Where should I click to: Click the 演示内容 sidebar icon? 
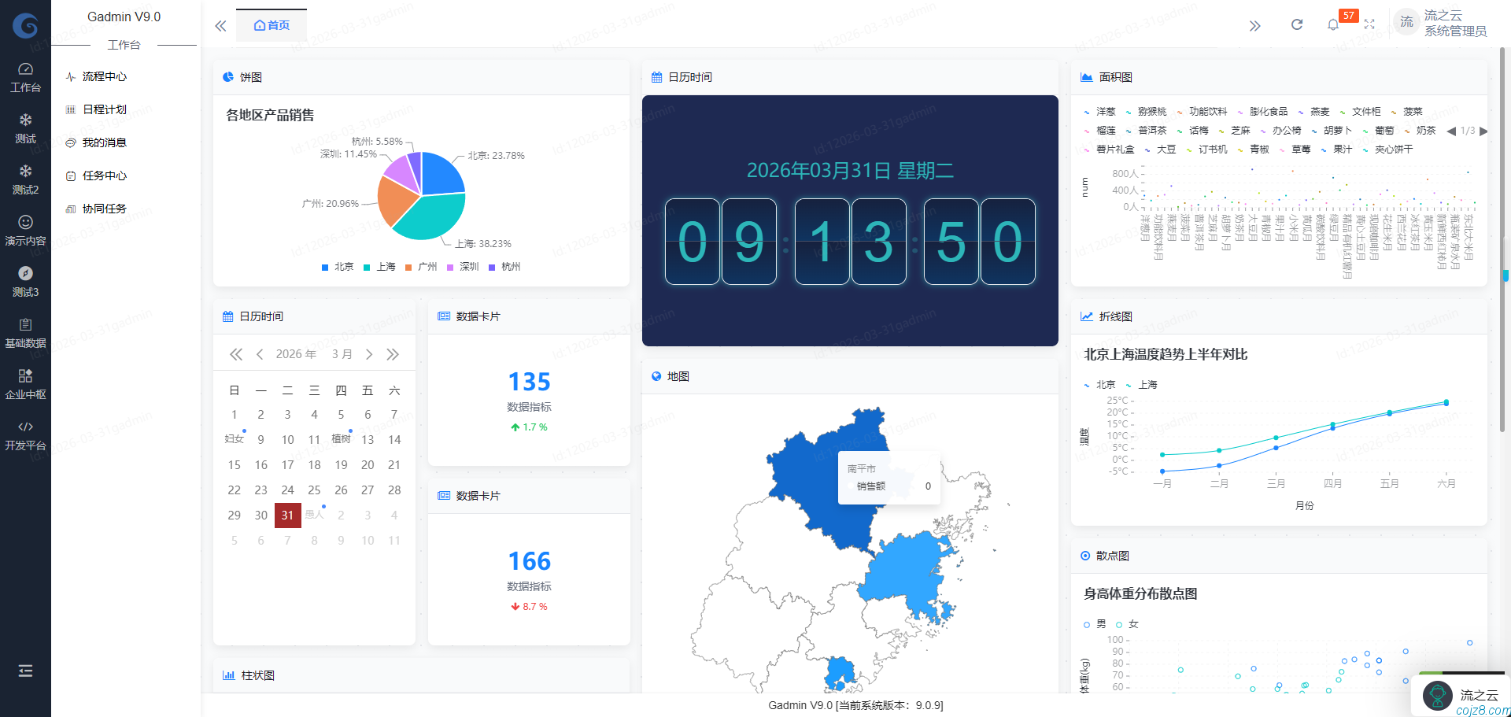tap(26, 228)
